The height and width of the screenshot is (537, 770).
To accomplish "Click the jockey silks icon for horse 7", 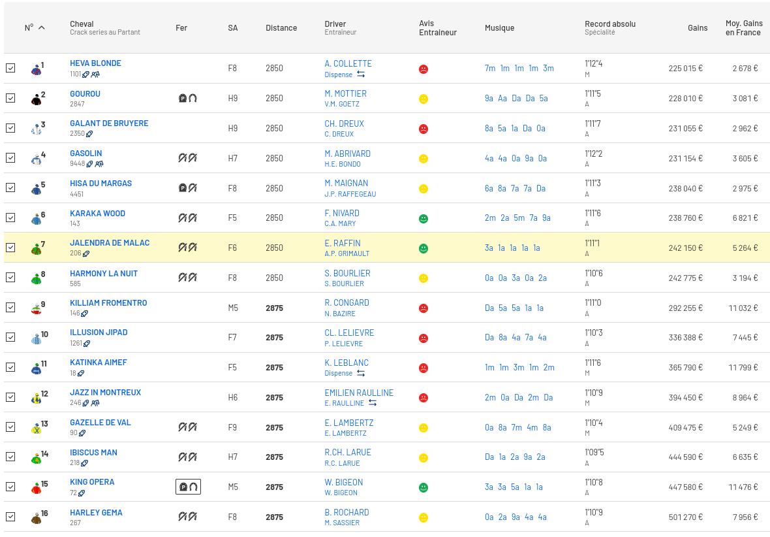I will [x=37, y=248].
